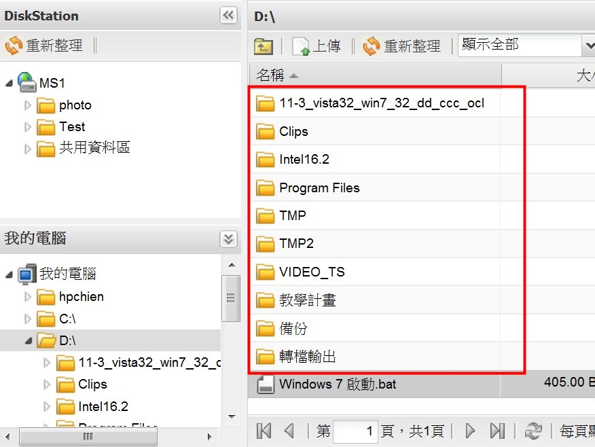Expand the C:\ drive tree node
This screenshot has height=447, width=595.
tap(28, 319)
